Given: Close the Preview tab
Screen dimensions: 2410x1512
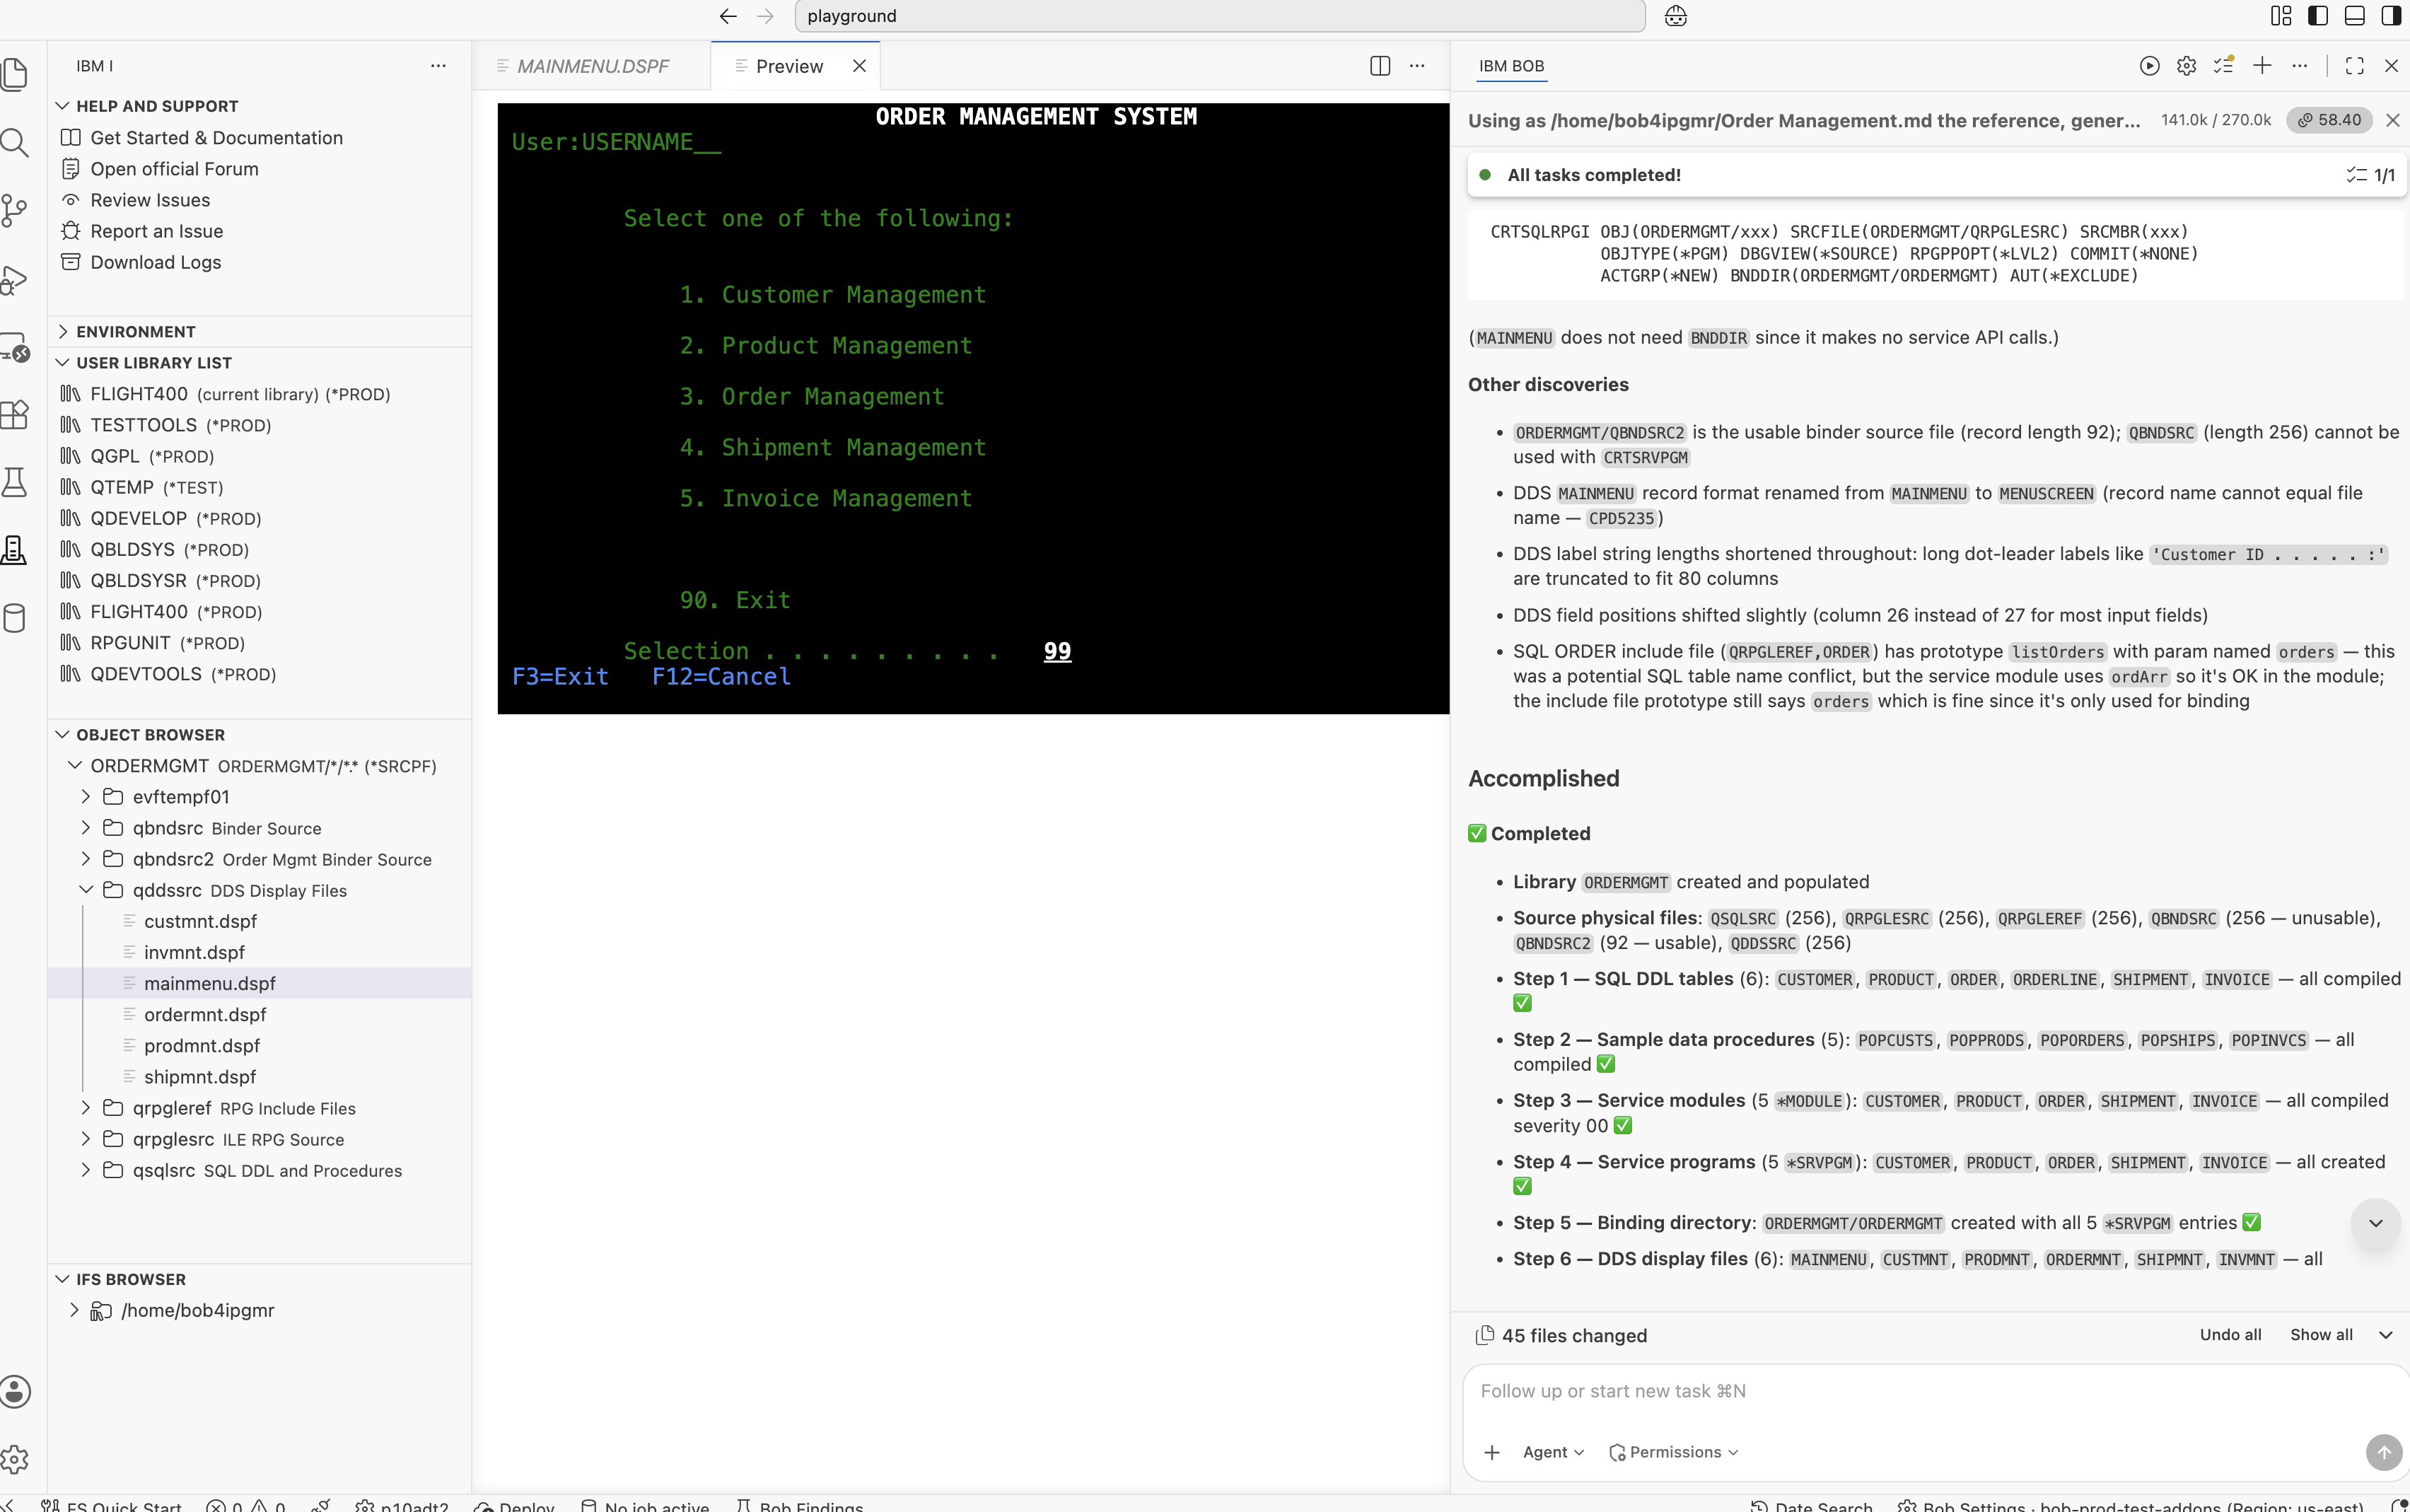Looking at the screenshot, I should tap(859, 66).
